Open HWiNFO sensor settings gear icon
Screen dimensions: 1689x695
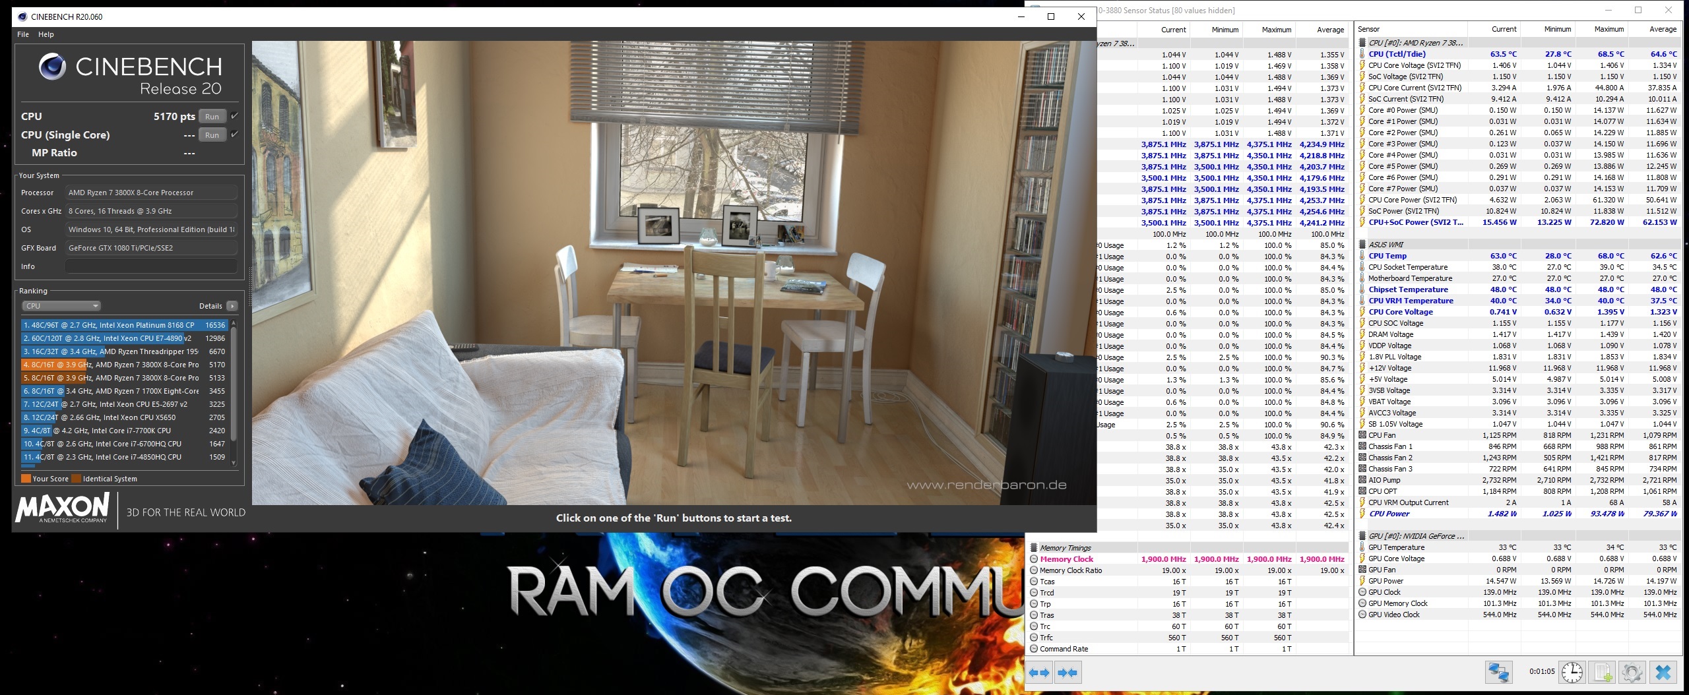click(x=1632, y=673)
